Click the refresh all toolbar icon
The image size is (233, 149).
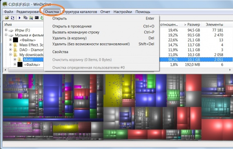click(x=13, y=18)
